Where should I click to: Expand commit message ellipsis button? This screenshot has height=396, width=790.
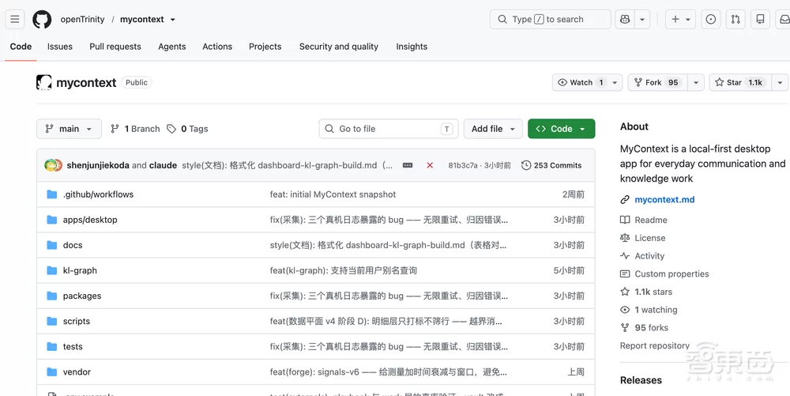(408, 165)
